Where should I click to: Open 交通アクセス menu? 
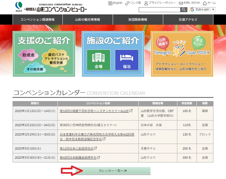pos(188,19)
